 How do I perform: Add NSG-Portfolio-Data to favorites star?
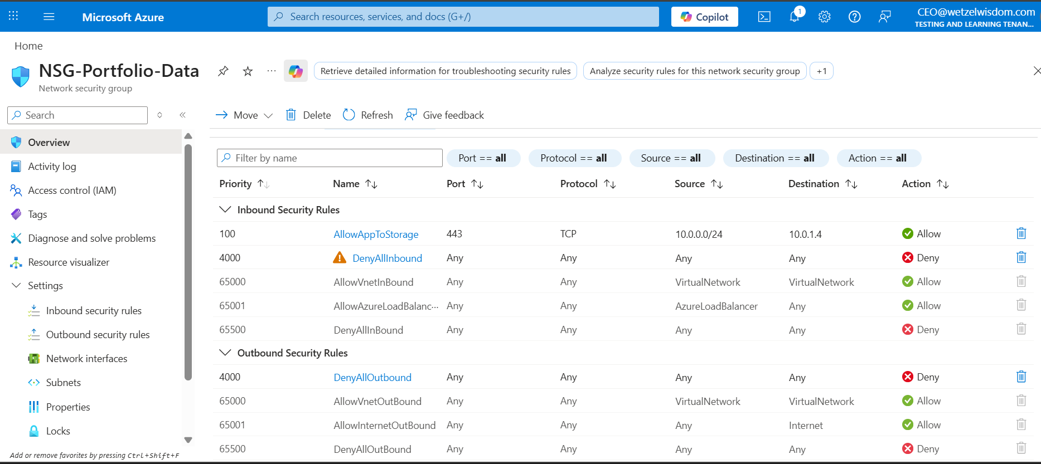(248, 71)
